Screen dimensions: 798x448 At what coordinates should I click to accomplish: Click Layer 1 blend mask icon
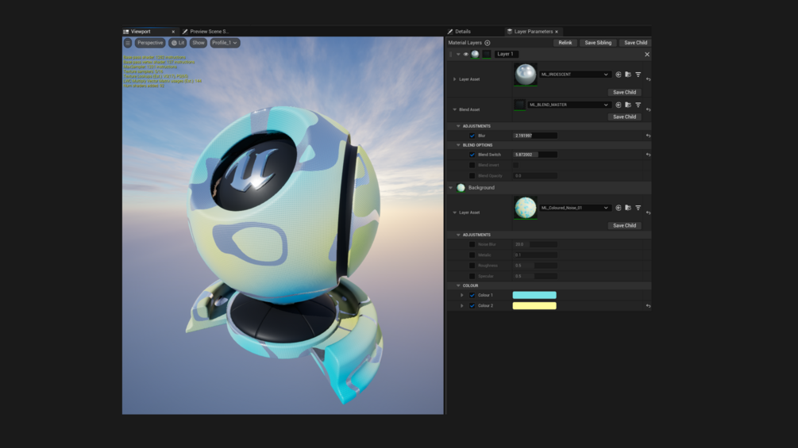pyautogui.click(x=487, y=54)
